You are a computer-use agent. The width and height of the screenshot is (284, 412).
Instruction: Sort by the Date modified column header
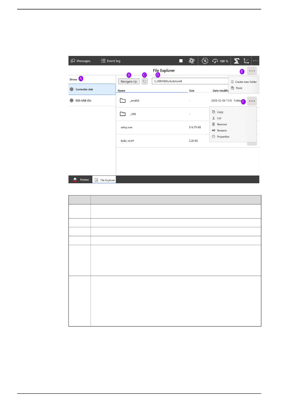tap(221, 91)
